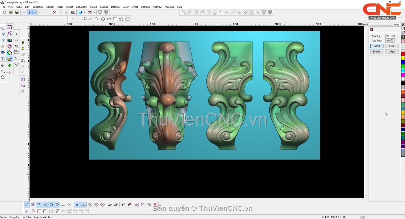Toggle endpoint snap in bottom toolbar
The image size is (405, 219).
(27, 205)
